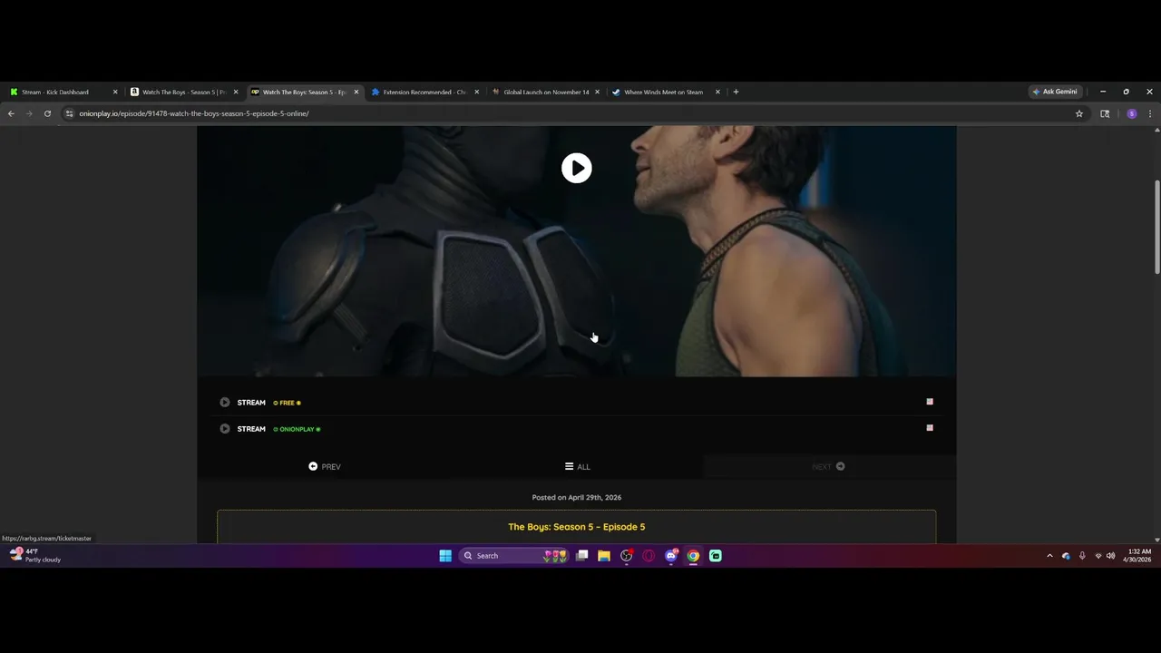This screenshot has width=1161, height=653.
Task: View site information icon in address bar
Action: tap(69, 113)
